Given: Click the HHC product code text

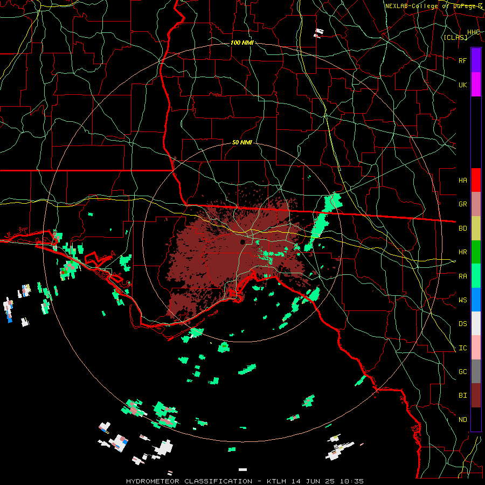Looking at the screenshot, I should [x=473, y=32].
